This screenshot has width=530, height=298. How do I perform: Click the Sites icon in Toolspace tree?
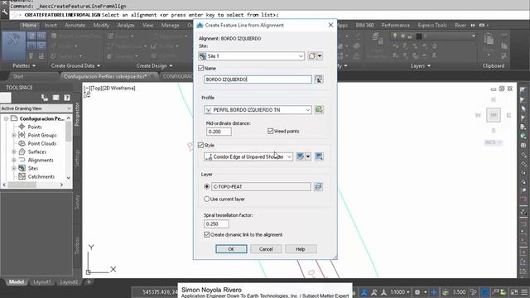22,168
